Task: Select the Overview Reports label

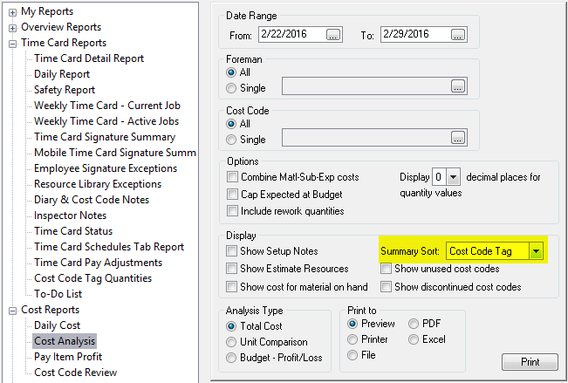Action: click(61, 27)
